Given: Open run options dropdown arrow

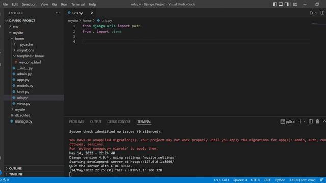Looking at the screenshot, I should pyautogui.click(x=316, y=13).
